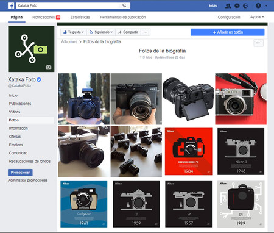Click the Promocionar button
This screenshot has width=274, height=233.
click(x=20, y=173)
